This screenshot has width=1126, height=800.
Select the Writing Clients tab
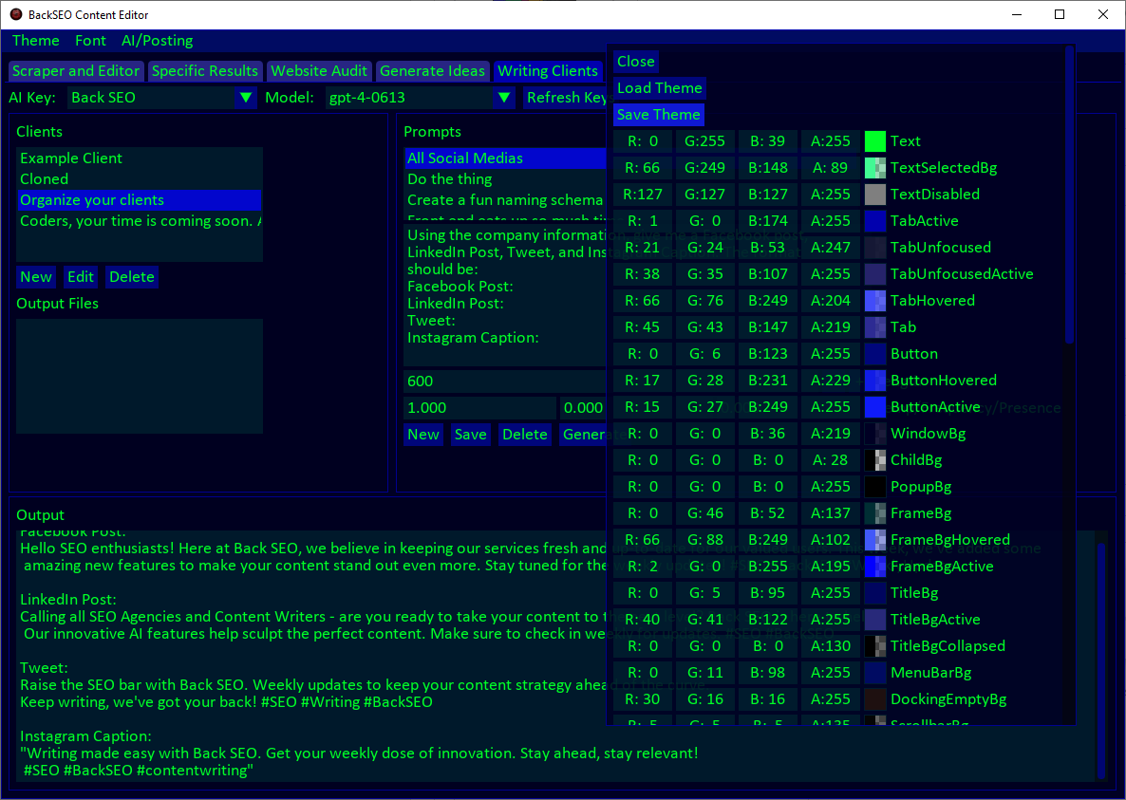[x=548, y=71]
